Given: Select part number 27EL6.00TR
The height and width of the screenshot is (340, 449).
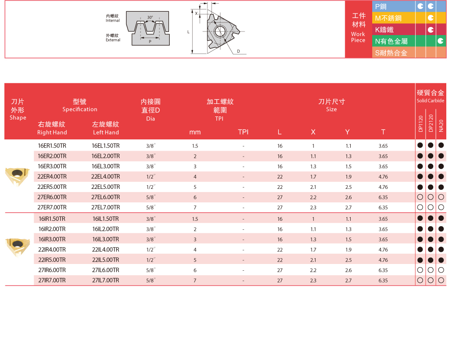Looking at the screenshot, I should point(106,197).
